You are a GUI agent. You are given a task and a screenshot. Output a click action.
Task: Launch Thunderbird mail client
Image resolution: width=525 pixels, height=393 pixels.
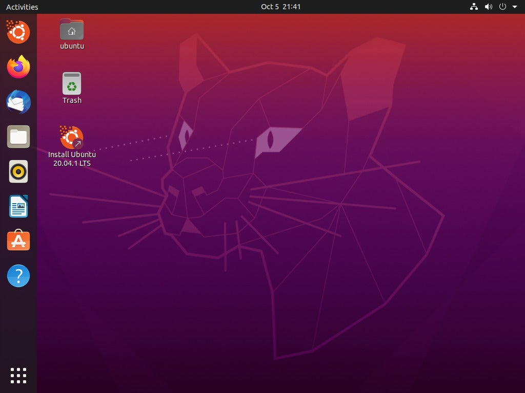click(x=18, y=102)
